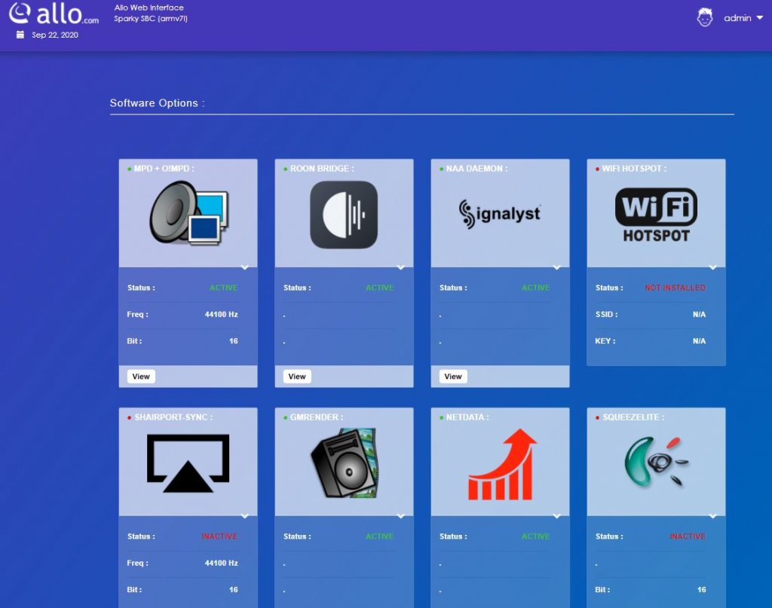Click the MPD speaker and monitors icon
Image resolution: width=772 pixels, height=608 pixels.
point(189,213)
